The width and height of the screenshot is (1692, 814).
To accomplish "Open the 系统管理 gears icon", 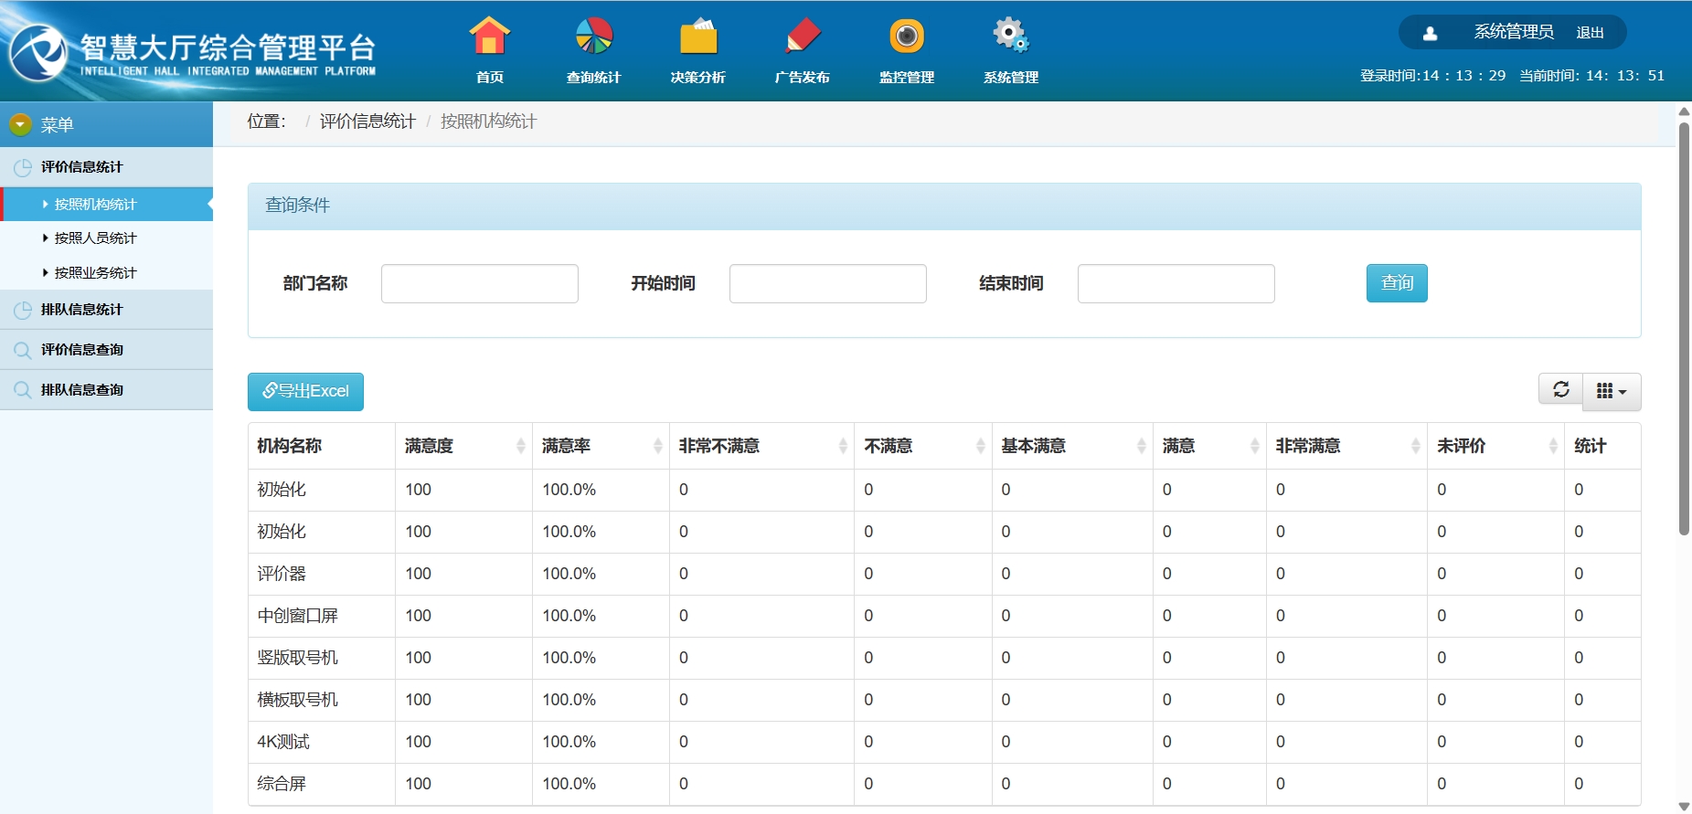I will point(1011,37).
